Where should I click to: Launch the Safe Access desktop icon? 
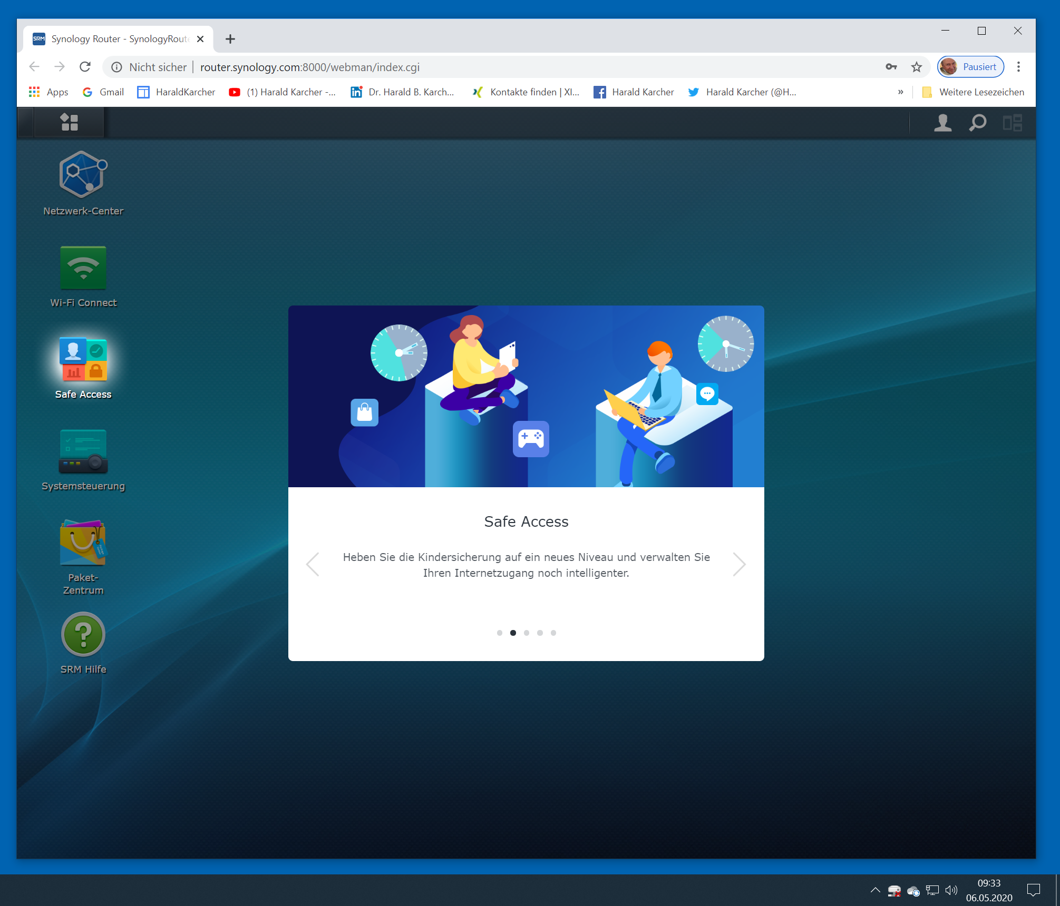click(83, 360)
